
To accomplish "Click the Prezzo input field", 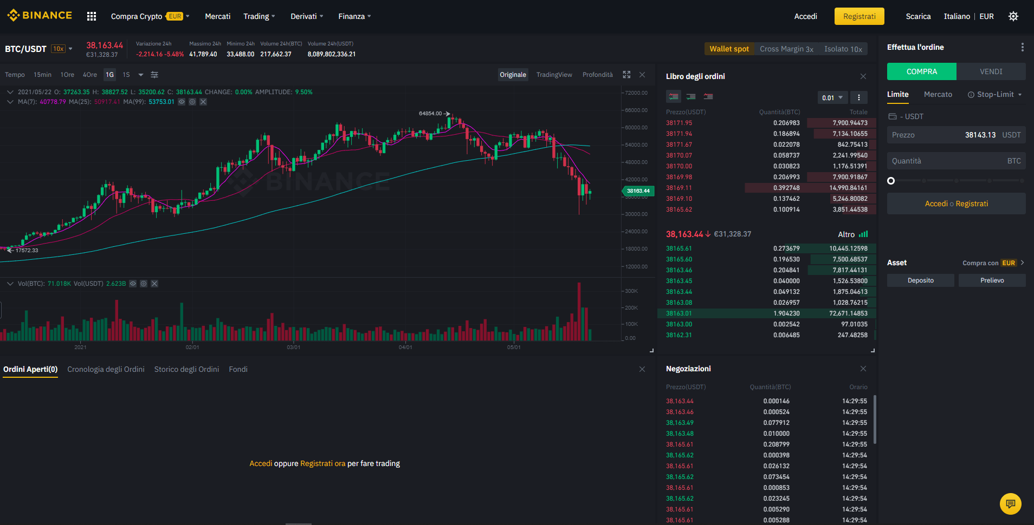I will tap(957, 135).
